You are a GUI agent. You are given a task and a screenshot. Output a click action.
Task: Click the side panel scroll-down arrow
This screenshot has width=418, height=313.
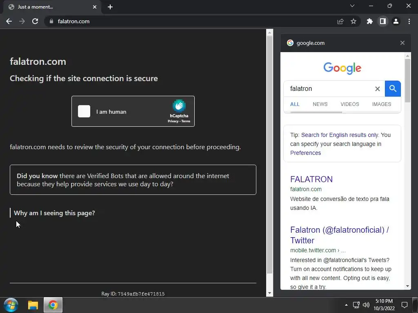(407, 286)
